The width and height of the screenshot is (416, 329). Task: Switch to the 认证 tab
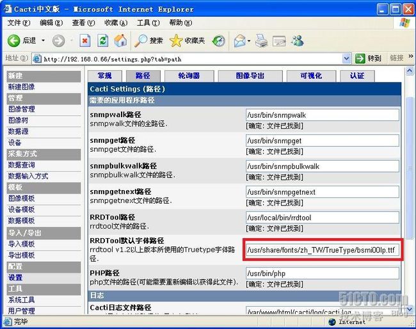click(357, 76)
